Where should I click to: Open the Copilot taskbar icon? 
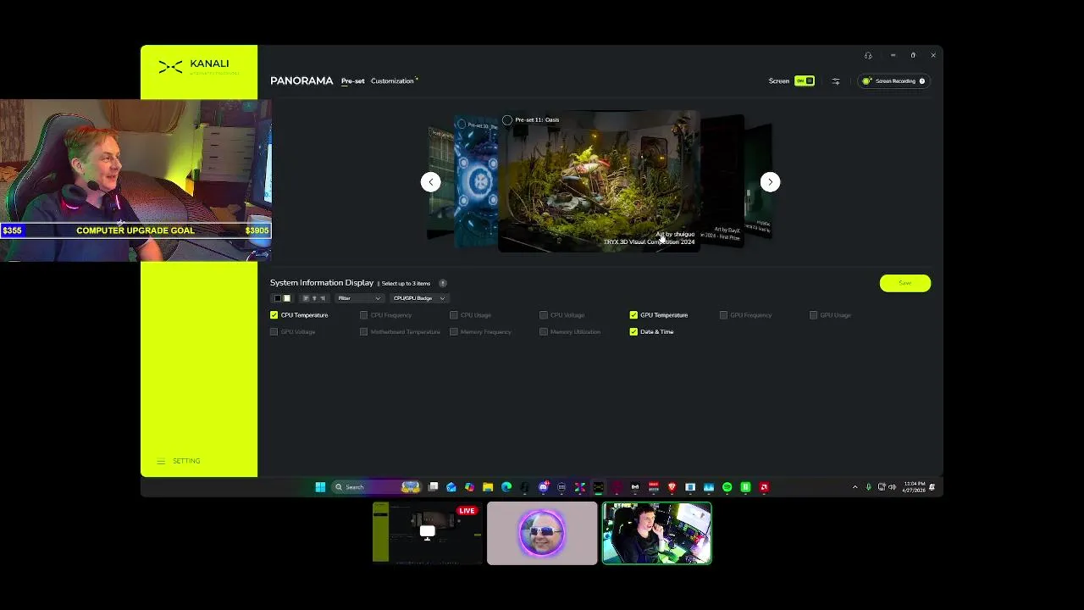pyautogui.click(x=470, y=487)
